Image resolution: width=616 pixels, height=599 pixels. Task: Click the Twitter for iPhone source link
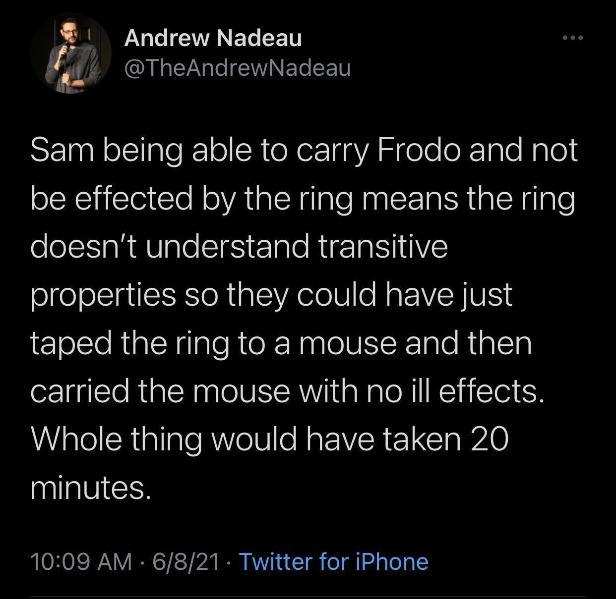334,561
